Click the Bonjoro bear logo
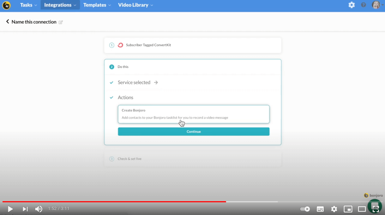 [x=6, y=5]
